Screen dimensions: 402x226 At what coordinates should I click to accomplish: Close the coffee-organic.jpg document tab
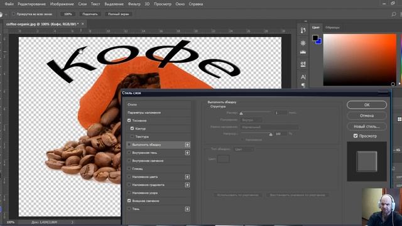coord(82,24)
